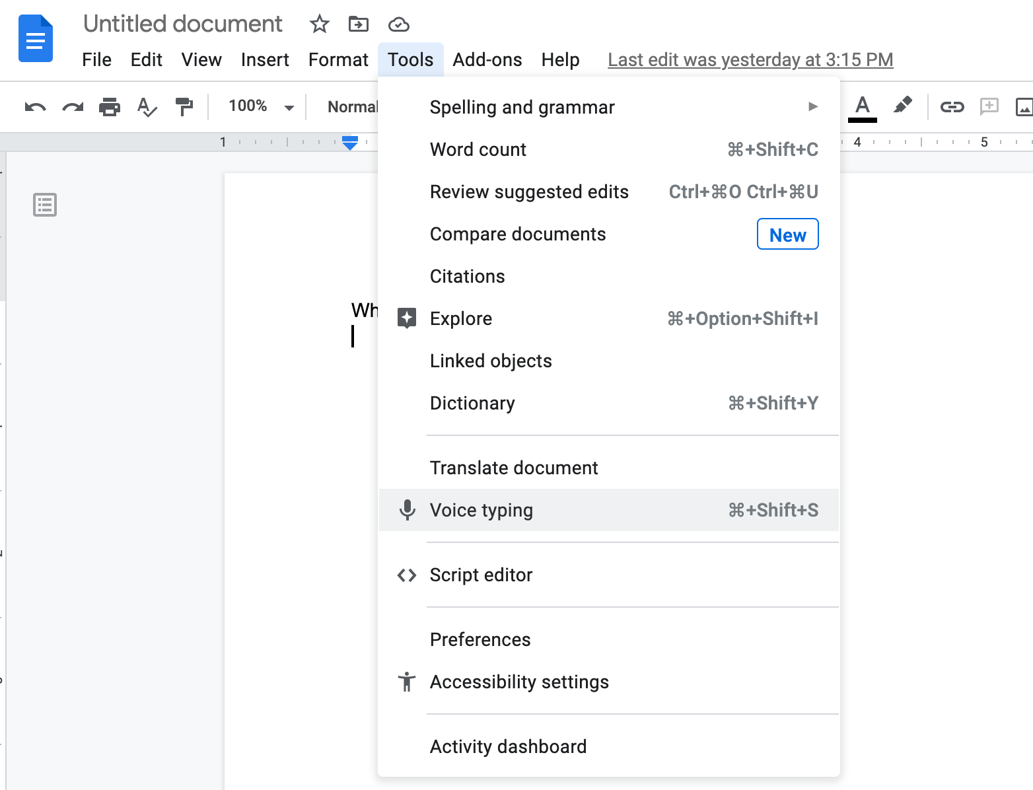Undo the last action
The height and width of the screenshot is (790, 1033).
point(35,107)
